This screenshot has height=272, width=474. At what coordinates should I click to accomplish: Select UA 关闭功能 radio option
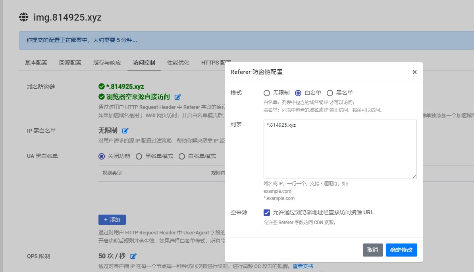click(102, 156)
